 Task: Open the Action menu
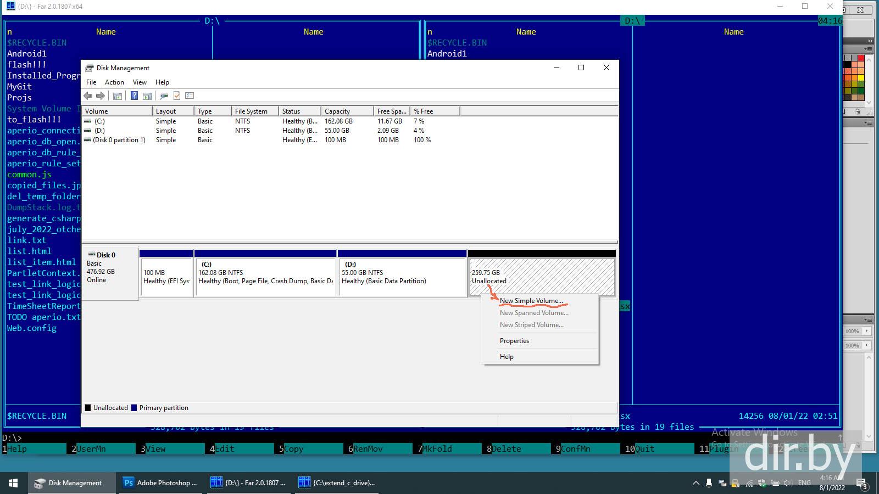pos(114,82)
